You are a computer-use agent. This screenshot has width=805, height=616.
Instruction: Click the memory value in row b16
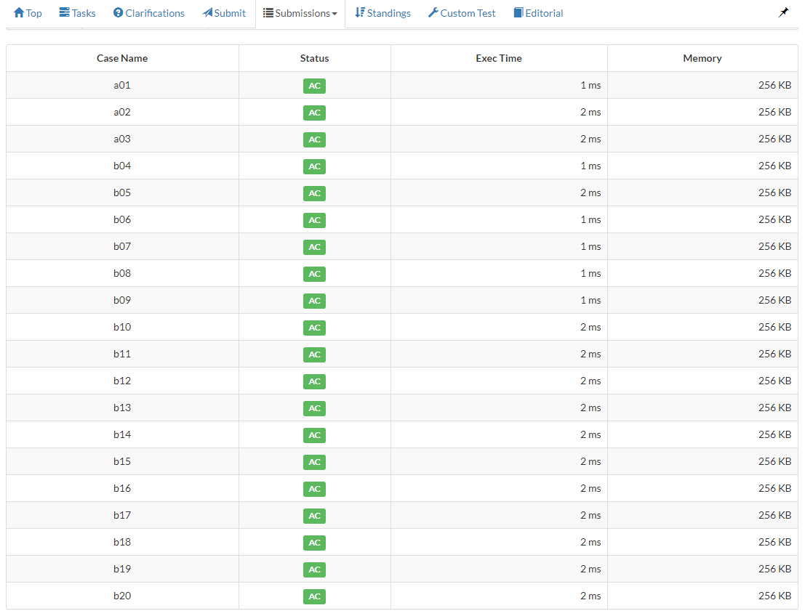(774, 488)
